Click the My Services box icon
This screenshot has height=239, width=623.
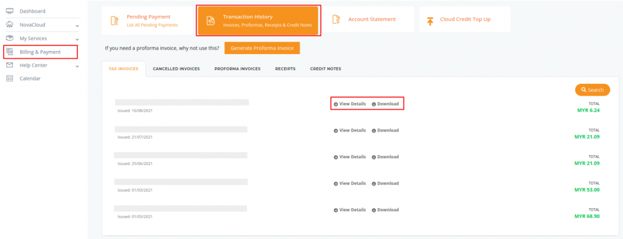point(10,38)
